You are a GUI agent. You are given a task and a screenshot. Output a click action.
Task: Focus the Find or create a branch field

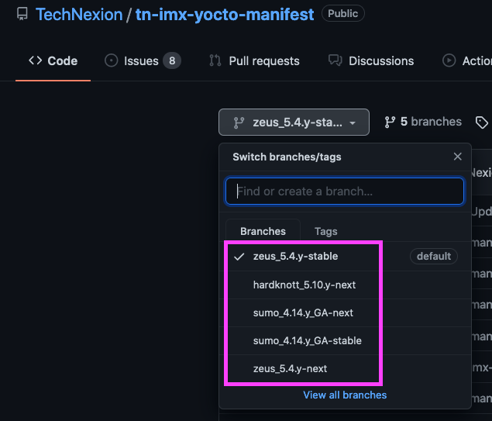pos(345,192)
